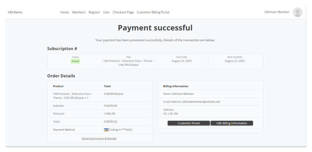
Task: Click the CA$299.00/year total cell
Action: (114, 94)
